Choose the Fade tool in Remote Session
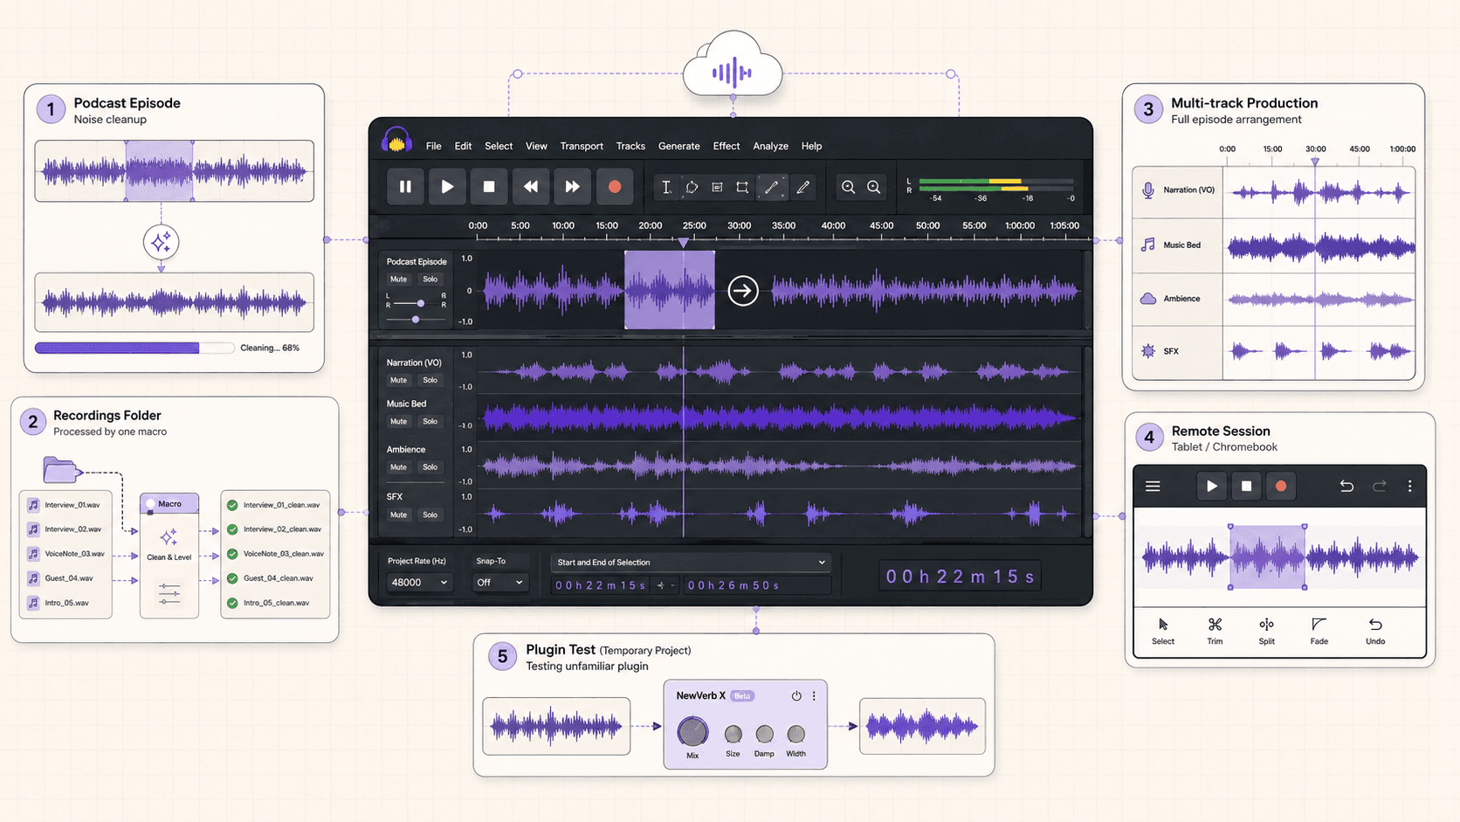Viewport: 1460px width, 822px height. point(1319,631)
